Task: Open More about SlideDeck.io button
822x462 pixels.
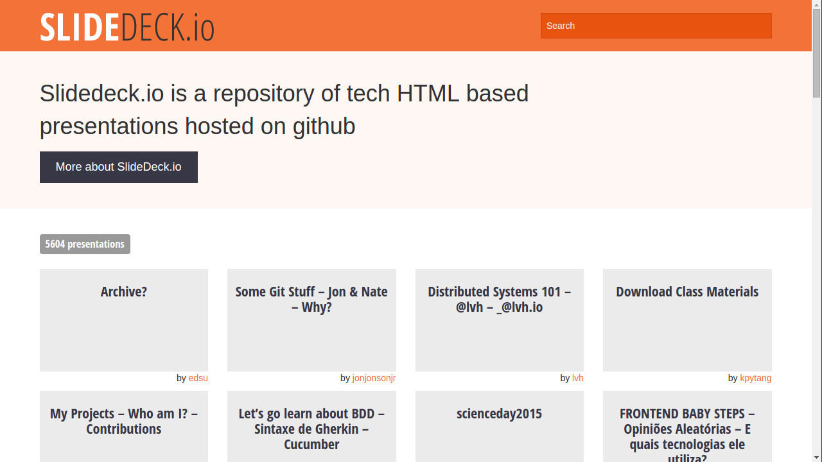Action: pyautogui.click(x=119, y=167)
